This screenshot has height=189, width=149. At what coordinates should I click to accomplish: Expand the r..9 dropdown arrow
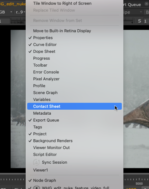(24, 12)
